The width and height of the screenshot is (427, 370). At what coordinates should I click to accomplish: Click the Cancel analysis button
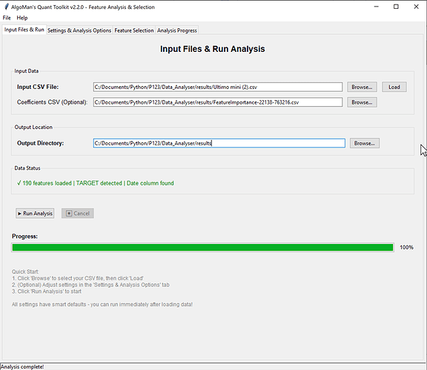(78, 214)
